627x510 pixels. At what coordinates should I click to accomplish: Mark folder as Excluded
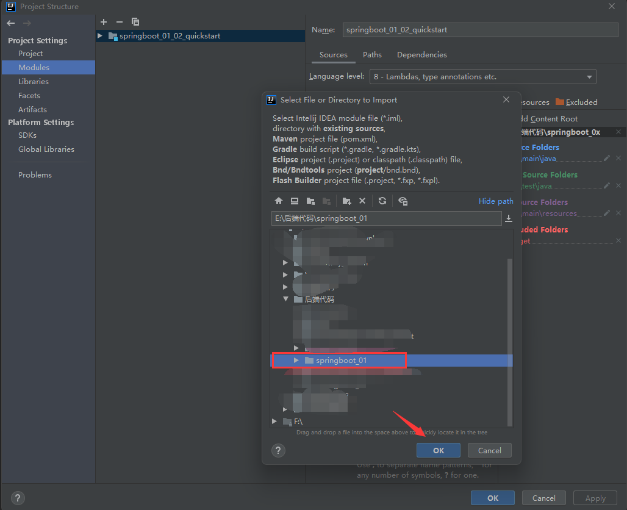tap(576, 102)
